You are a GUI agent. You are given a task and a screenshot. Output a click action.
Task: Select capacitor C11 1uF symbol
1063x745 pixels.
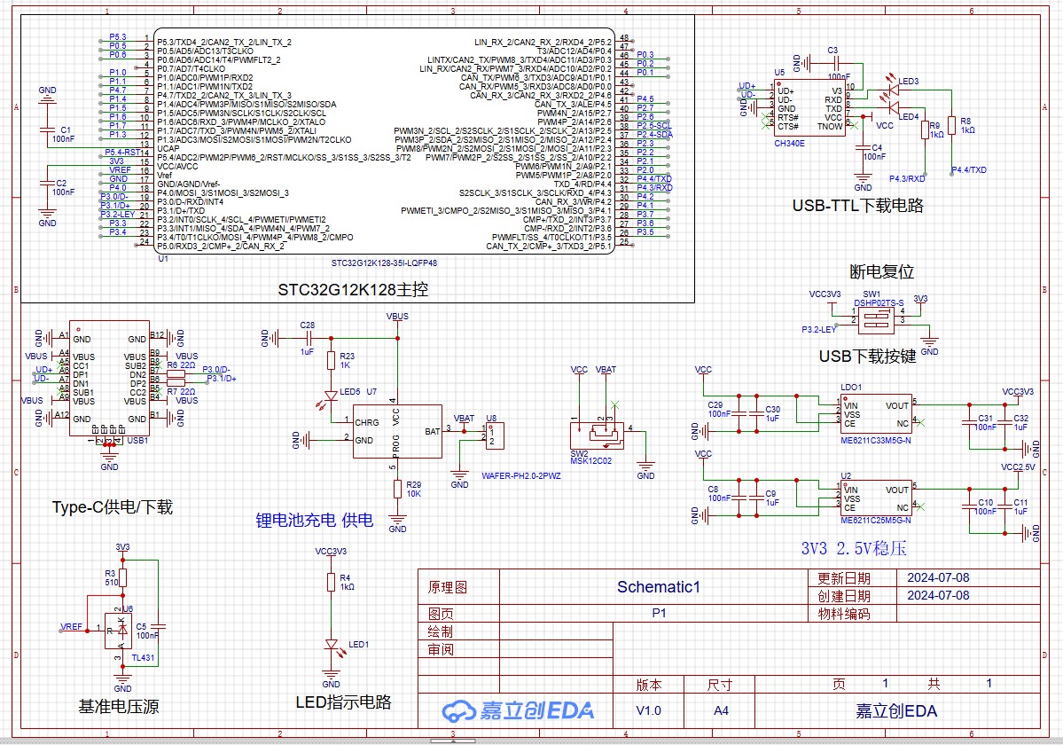click(1004, 507)
